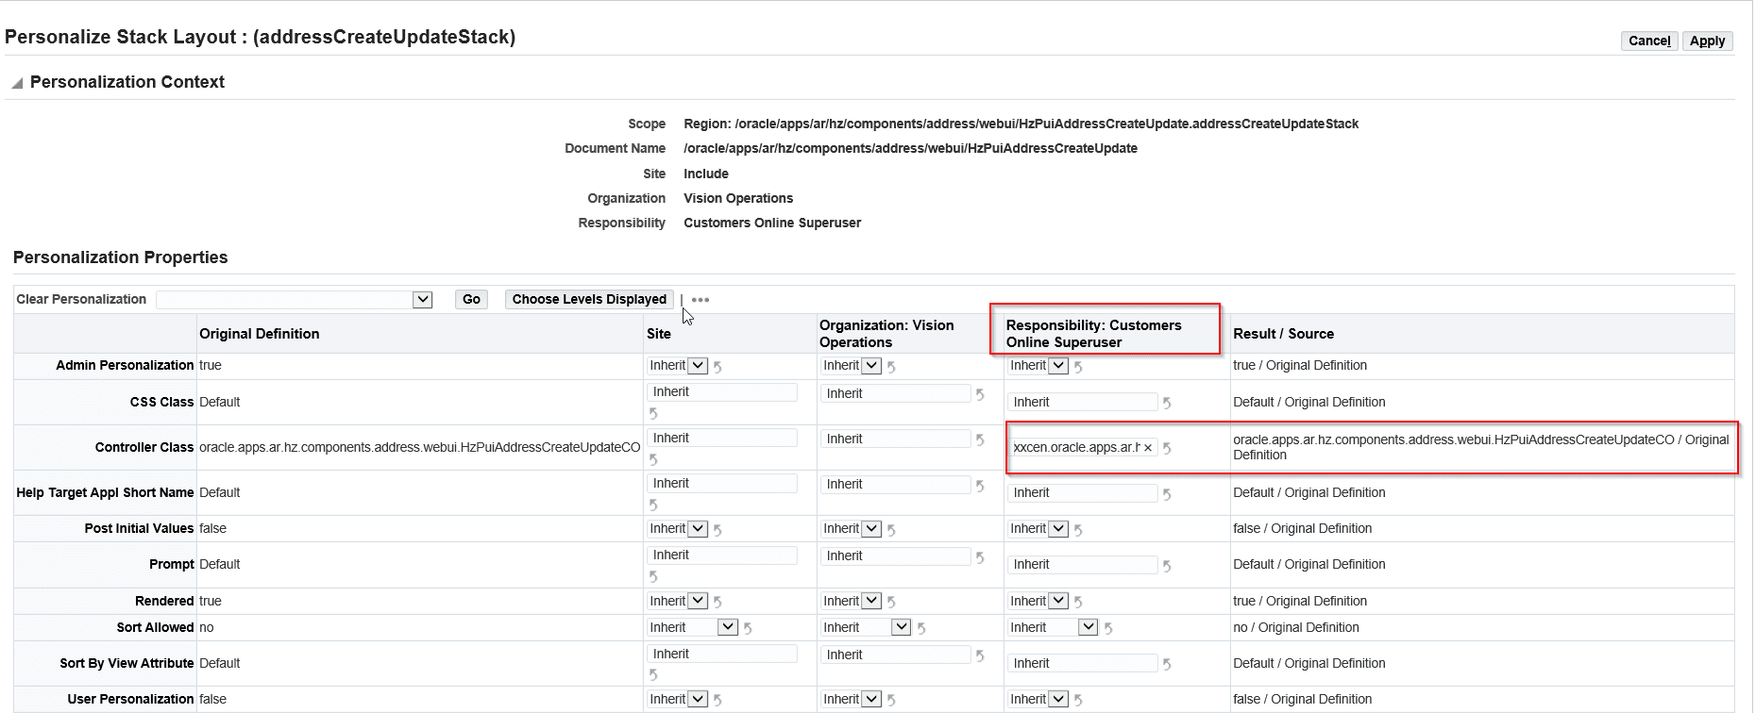Screen dimensions: 1756x713
Task: Revert Prompt Responsibility value icon
Action: tap(1167, 565)
